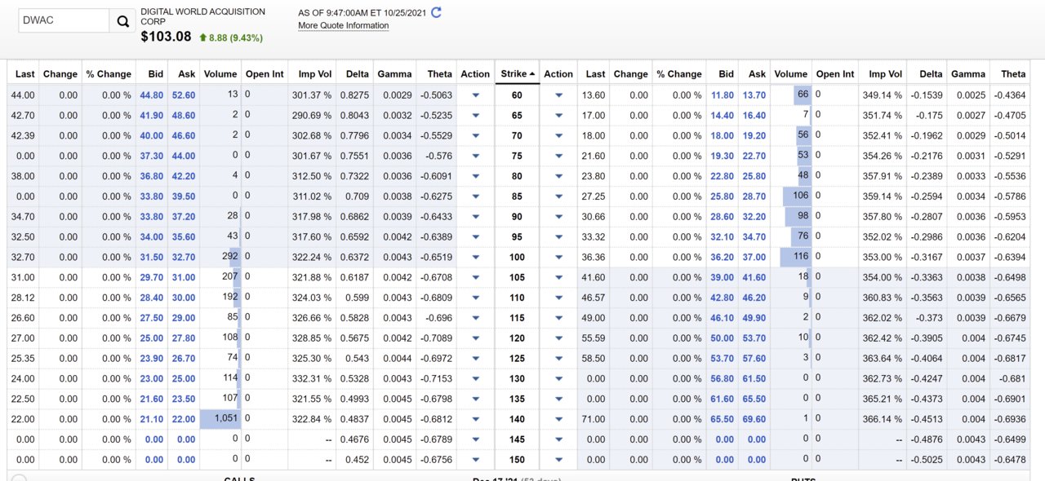This screenshot has height=481, width=1045.
Task: Click call ask 22.00 at strike 140
Action: click(184, 419)
